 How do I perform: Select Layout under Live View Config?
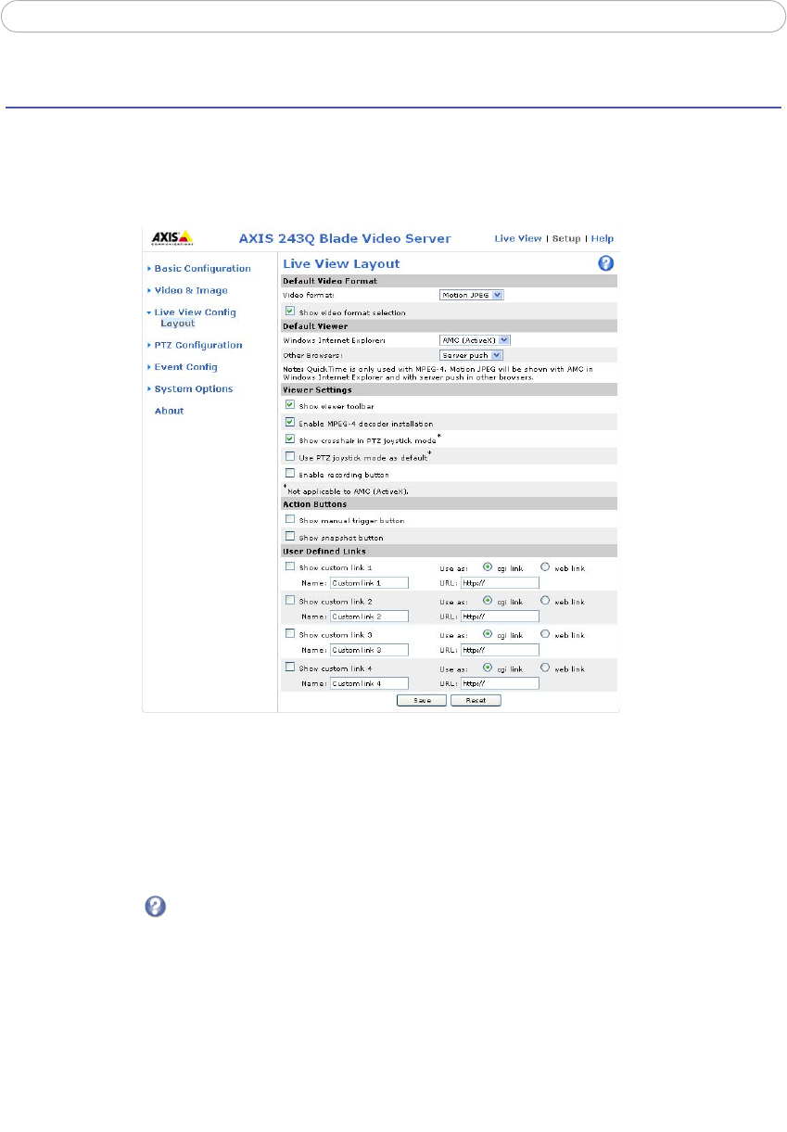[x=177, y=324]
